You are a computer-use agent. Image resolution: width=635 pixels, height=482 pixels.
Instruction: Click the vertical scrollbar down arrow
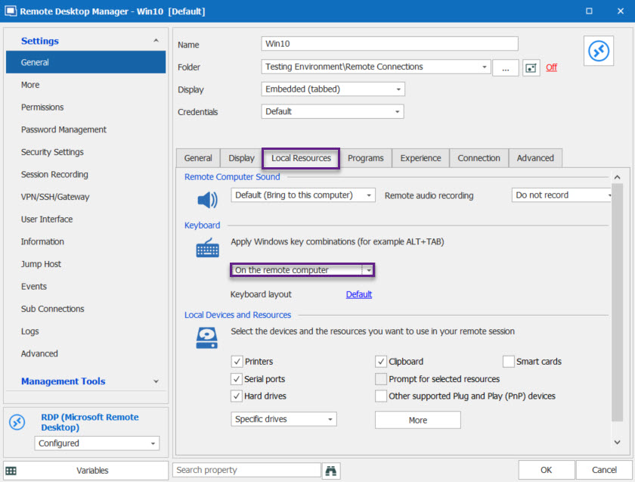tap(617, 442)
